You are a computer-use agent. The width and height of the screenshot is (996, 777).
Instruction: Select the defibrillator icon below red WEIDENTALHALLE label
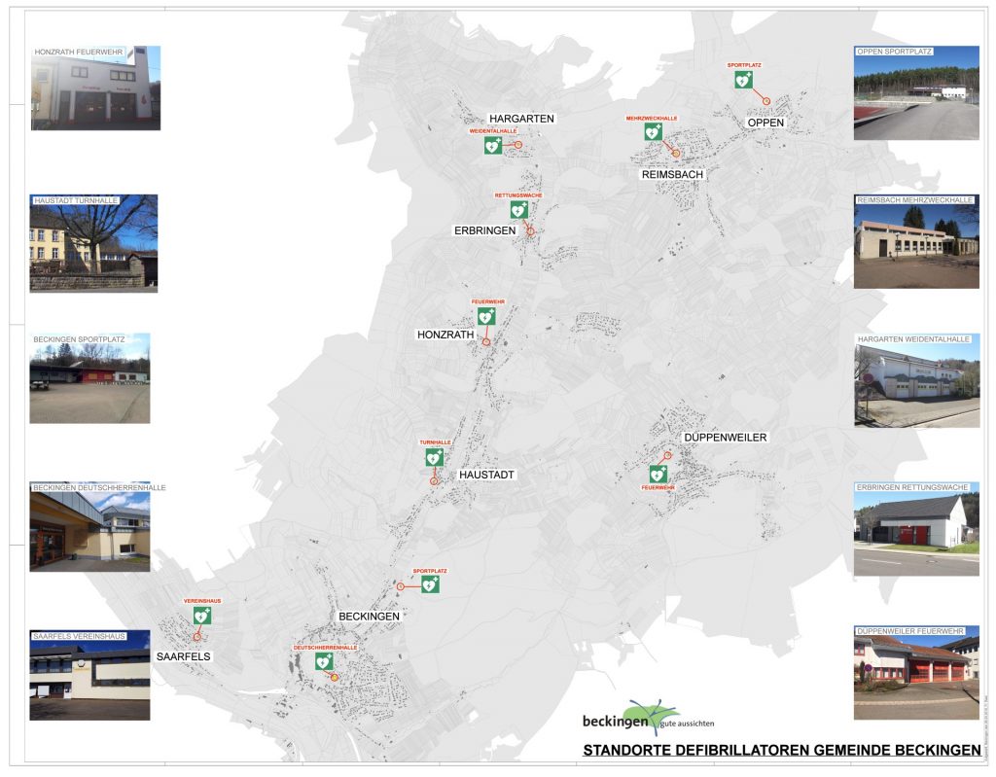tap(493, 146)
